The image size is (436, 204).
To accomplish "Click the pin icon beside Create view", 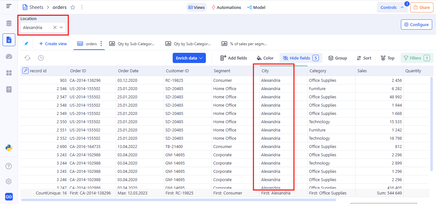I will [26, 44].
